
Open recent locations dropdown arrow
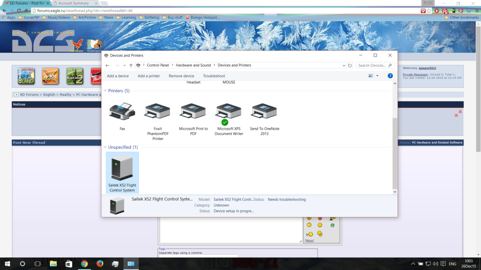click(124, 65)
